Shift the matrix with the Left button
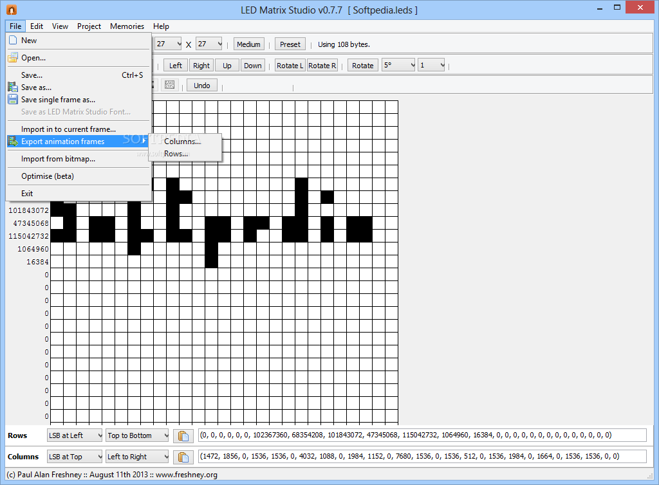659x485 pixels. coord(176,65)
